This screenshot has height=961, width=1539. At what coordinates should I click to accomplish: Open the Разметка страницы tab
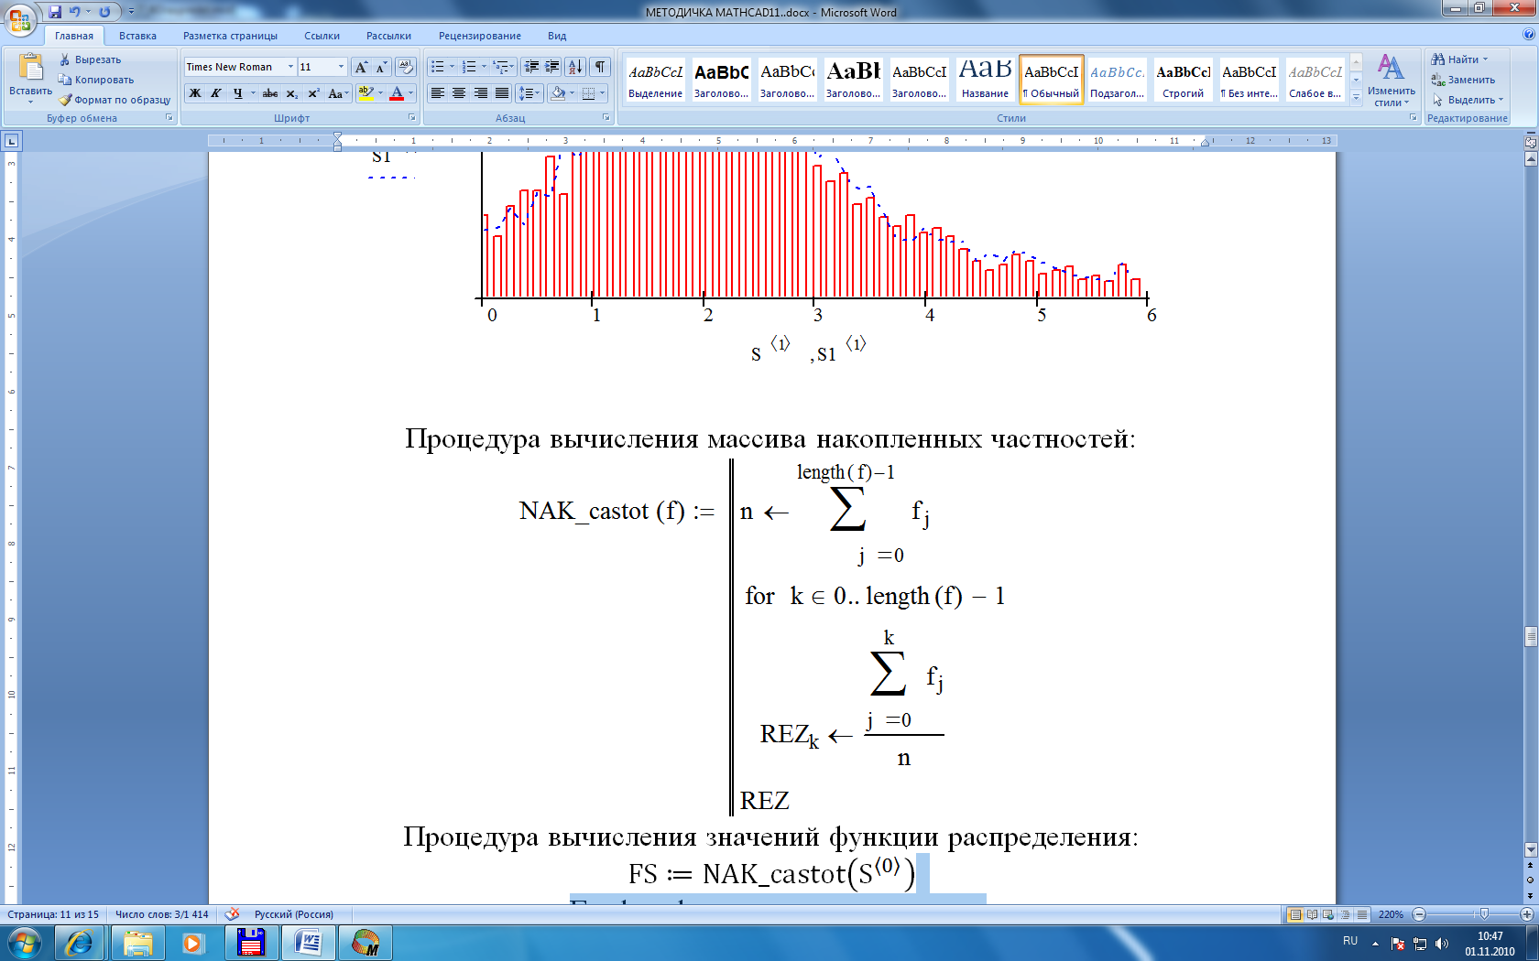click(x=230, y=36)
